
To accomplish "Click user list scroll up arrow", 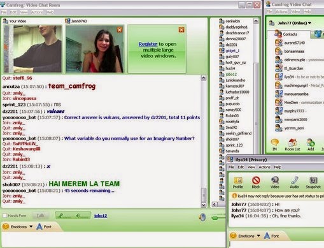I will pyautogui.click(x=256, y=21).
